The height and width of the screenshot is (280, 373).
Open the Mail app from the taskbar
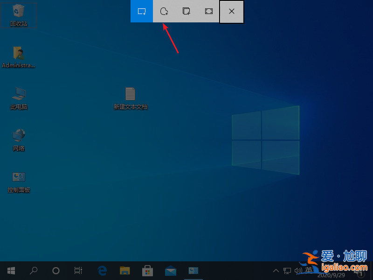click(170, 270)
